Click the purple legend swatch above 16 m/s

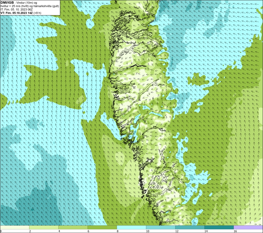[248, 227]
